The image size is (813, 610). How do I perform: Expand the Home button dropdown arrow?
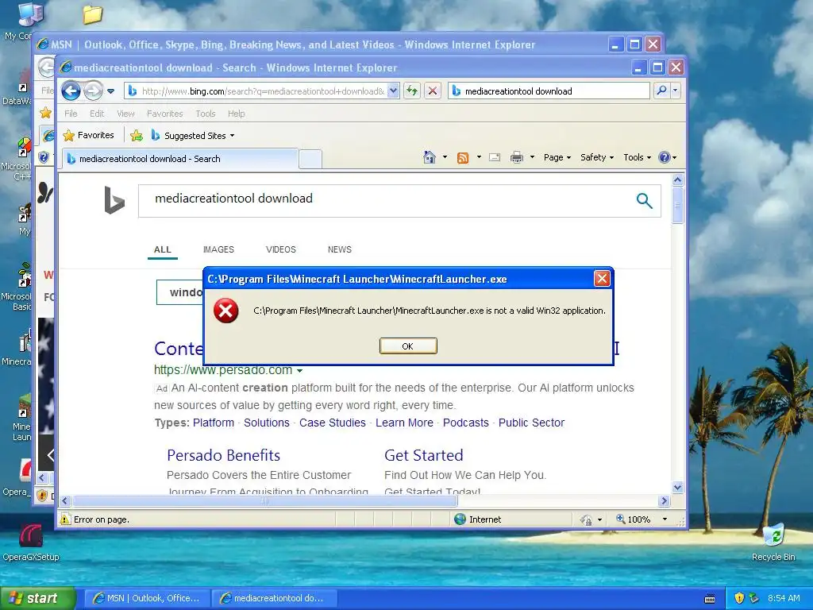[x=445, y=157]
